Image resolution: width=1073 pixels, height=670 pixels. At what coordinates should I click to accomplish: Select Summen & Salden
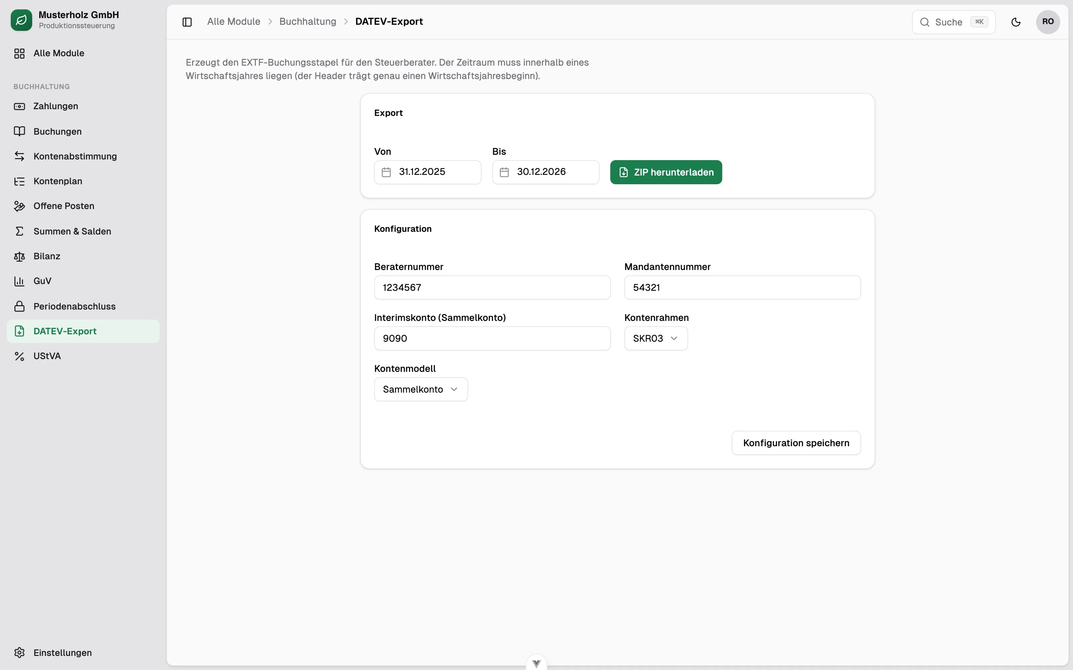tap(83, 231)
